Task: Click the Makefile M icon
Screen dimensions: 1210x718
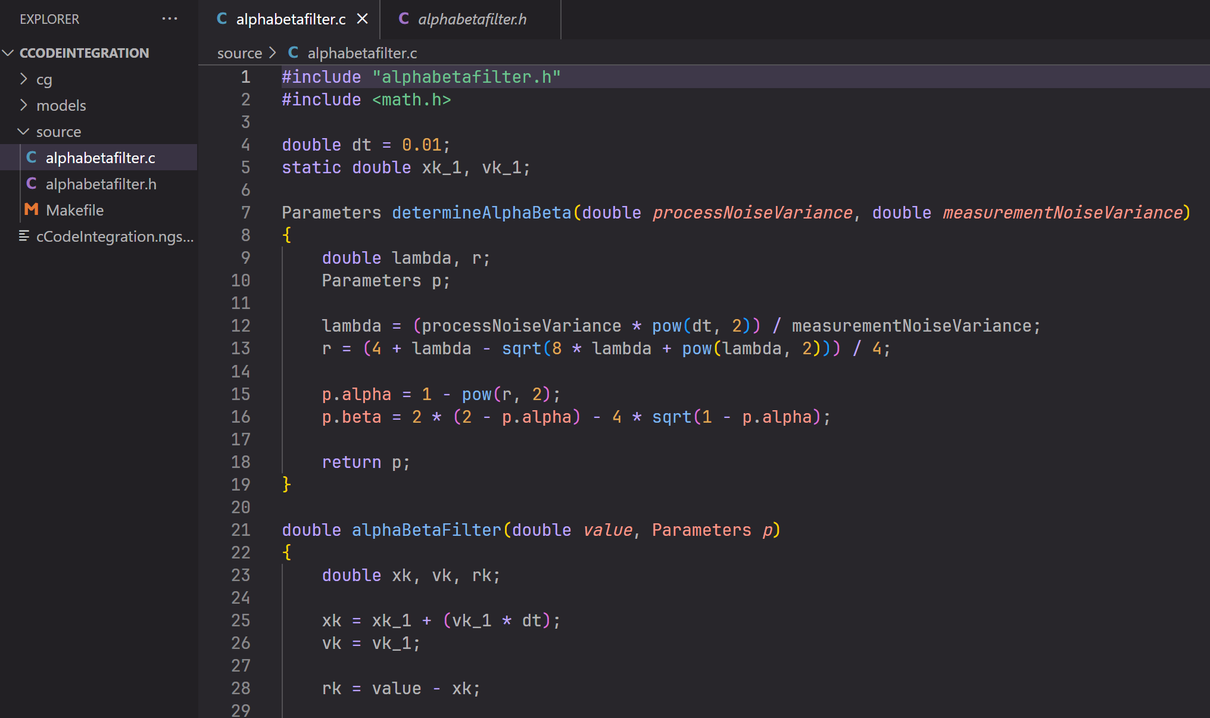Action: tap(31, 210)
